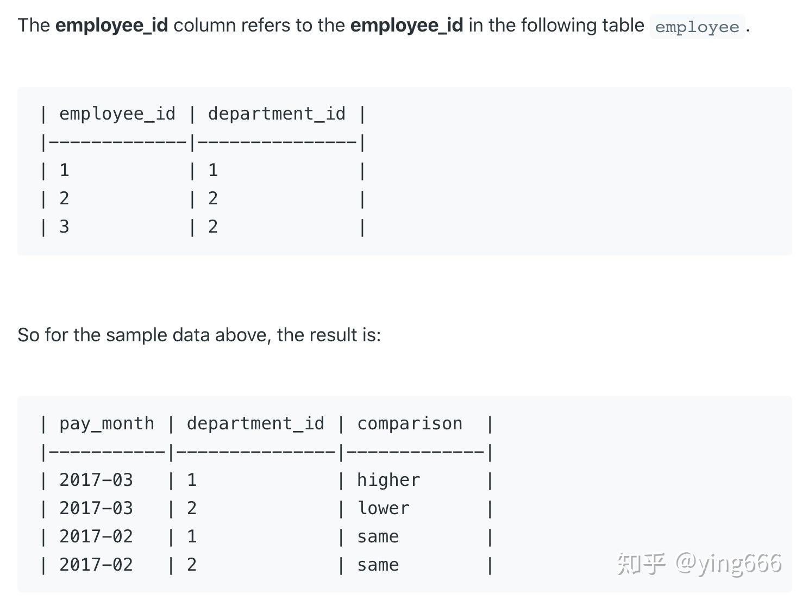Select the 'lower' comparison value
This screenshot has height=600, width=802.
tap(383, 508)
